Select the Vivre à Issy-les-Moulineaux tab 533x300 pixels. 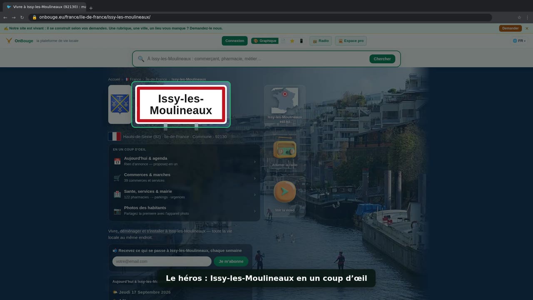[45, 7]
